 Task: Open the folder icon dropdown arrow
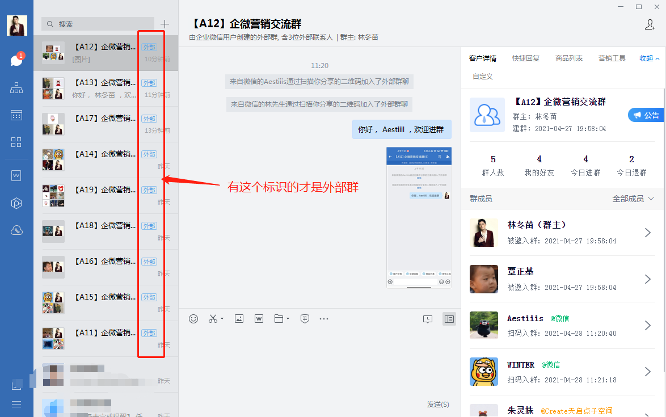click(x=288, y=319)
